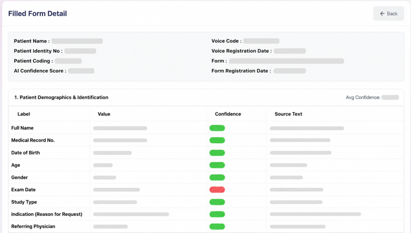
Task: Click the green confidence badge for Full Name
Action: [x=217, y=128]
